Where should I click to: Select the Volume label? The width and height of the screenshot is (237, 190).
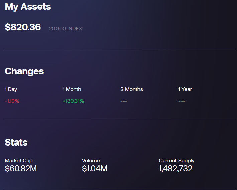click(x=91, y=161)
